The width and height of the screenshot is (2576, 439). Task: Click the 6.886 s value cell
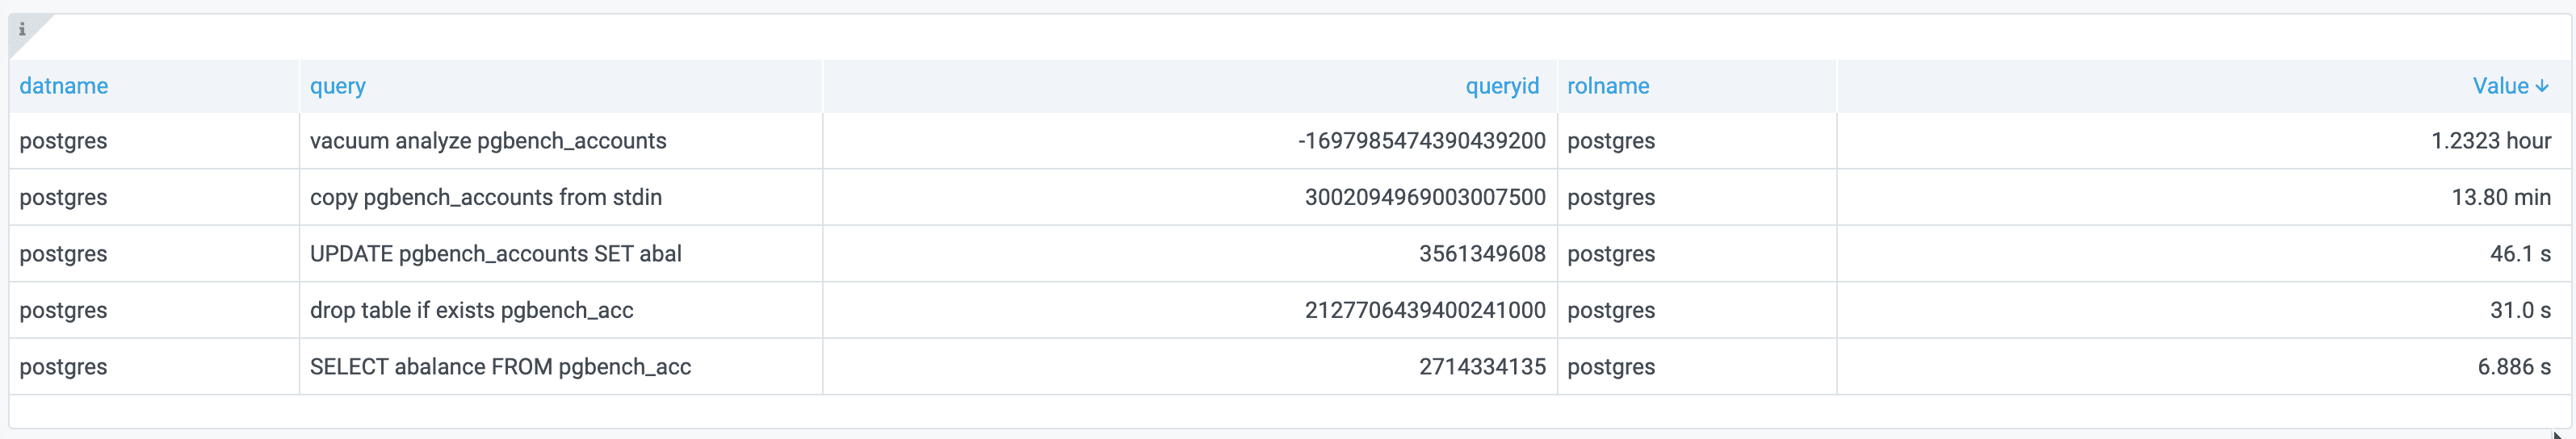[x=2513, y=367]
